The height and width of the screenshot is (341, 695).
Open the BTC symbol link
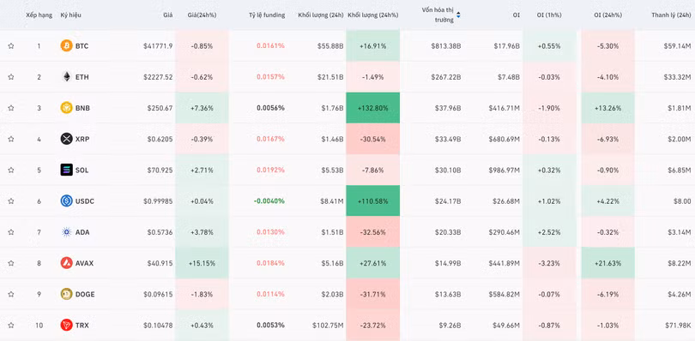point(82,46)
